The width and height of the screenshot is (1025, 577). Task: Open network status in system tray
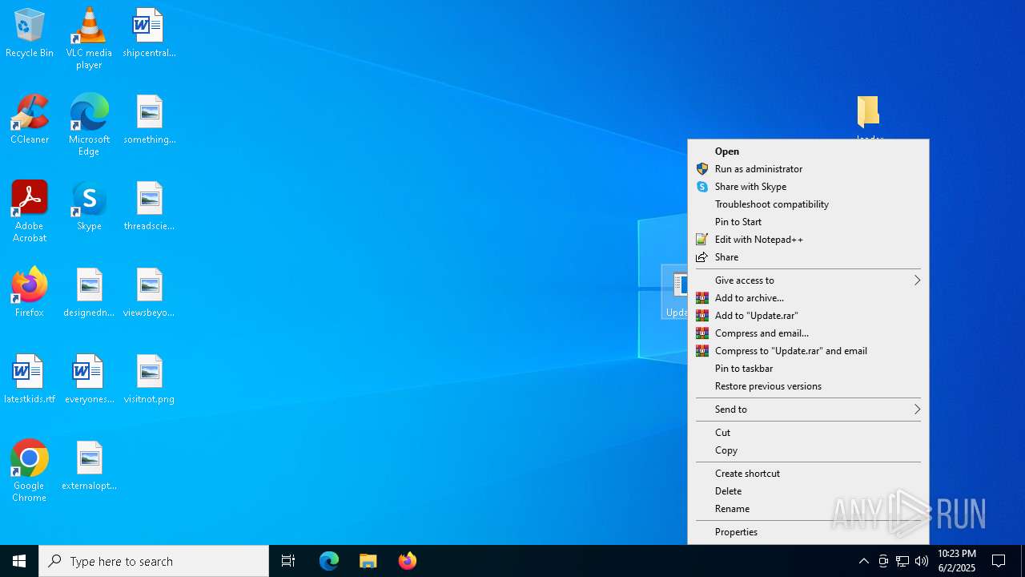click(902, 561)
